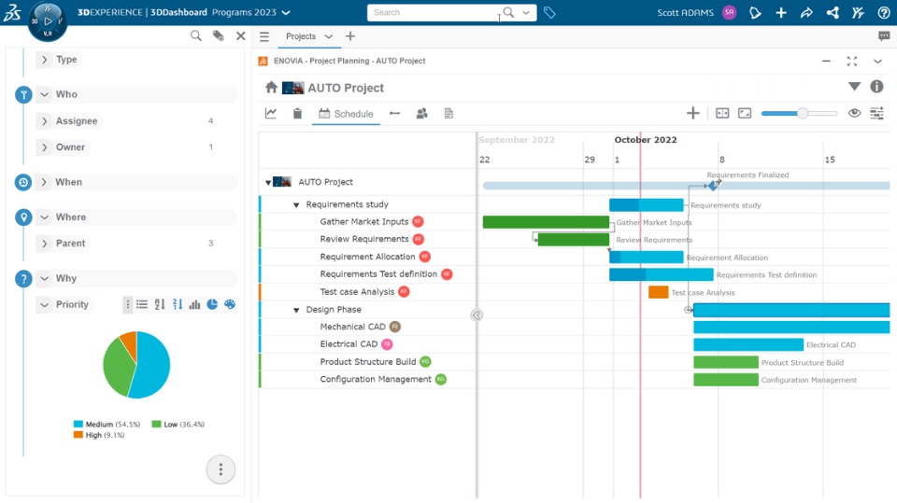The width and height of the screenshot is (897, 503).
Task: Open the 3DEXPERIENCE compass
Action: pos(48,21)
